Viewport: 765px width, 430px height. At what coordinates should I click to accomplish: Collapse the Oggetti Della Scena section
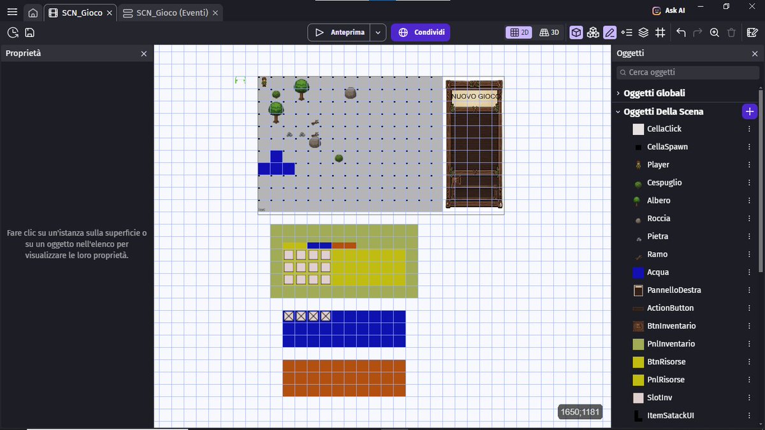pyautogui.click(x=618, y=111)
